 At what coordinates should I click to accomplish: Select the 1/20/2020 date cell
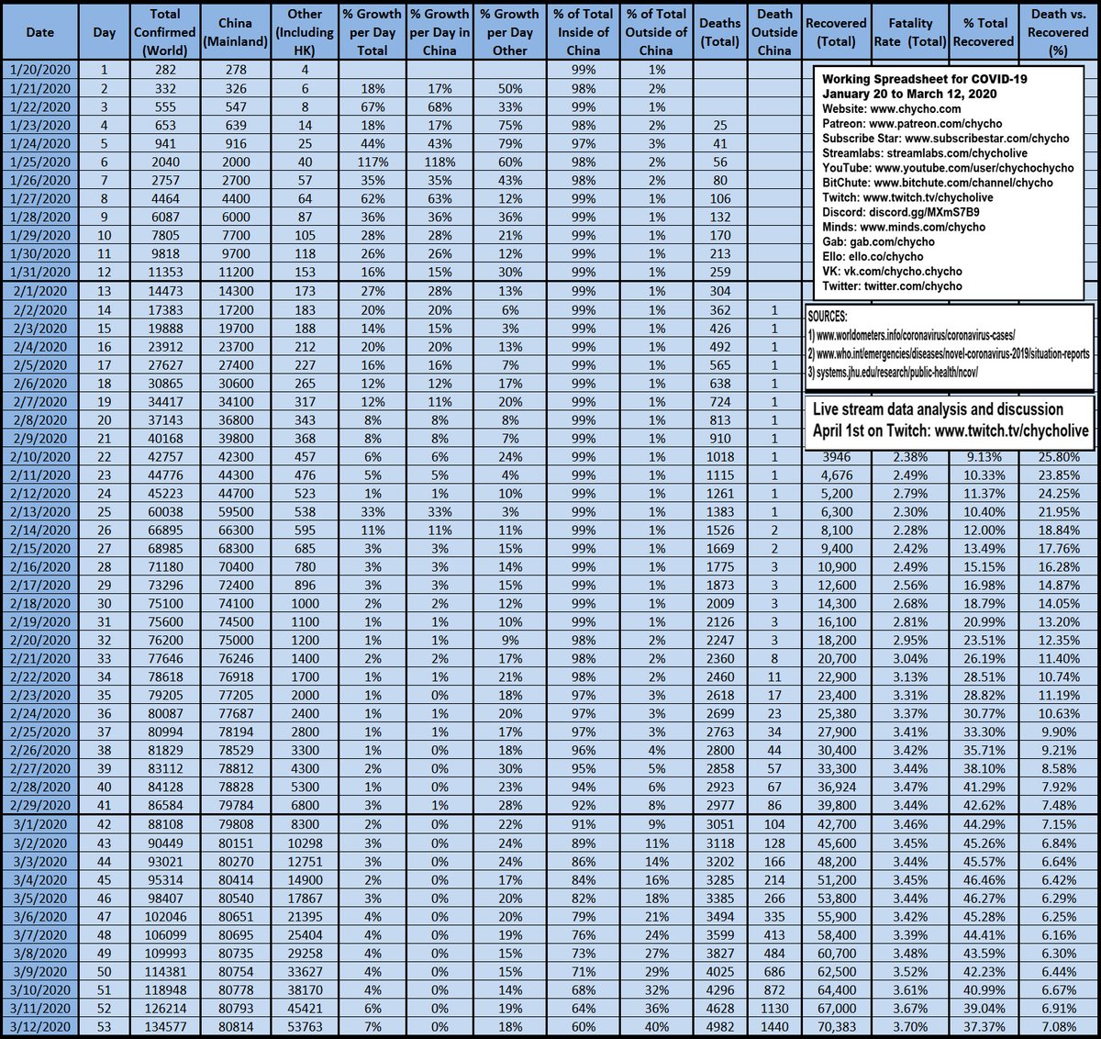[39, 70]
